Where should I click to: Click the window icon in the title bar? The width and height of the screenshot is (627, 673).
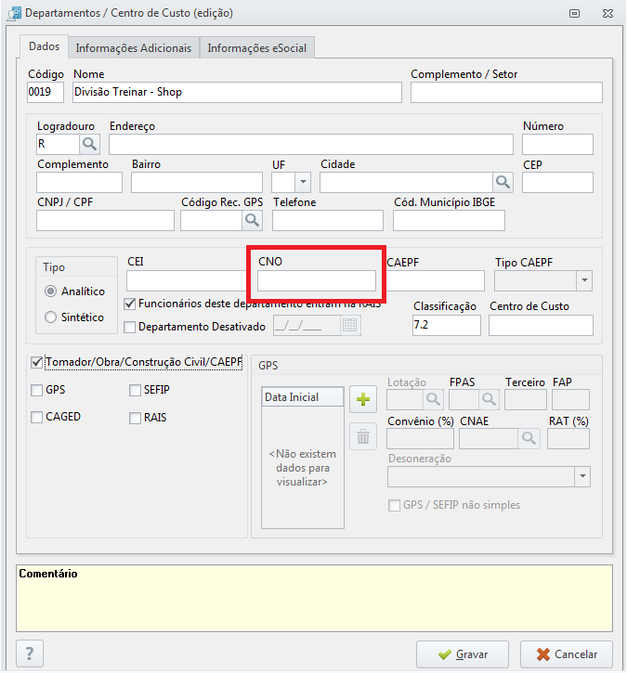(x=14, y=13)
